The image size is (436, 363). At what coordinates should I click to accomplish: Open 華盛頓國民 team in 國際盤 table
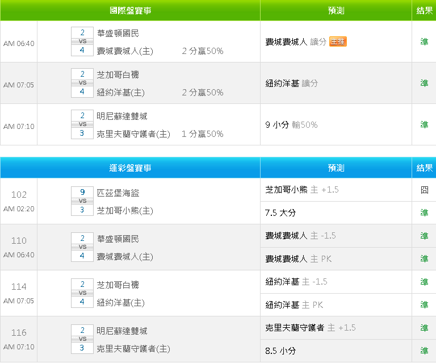pos(118,34)
